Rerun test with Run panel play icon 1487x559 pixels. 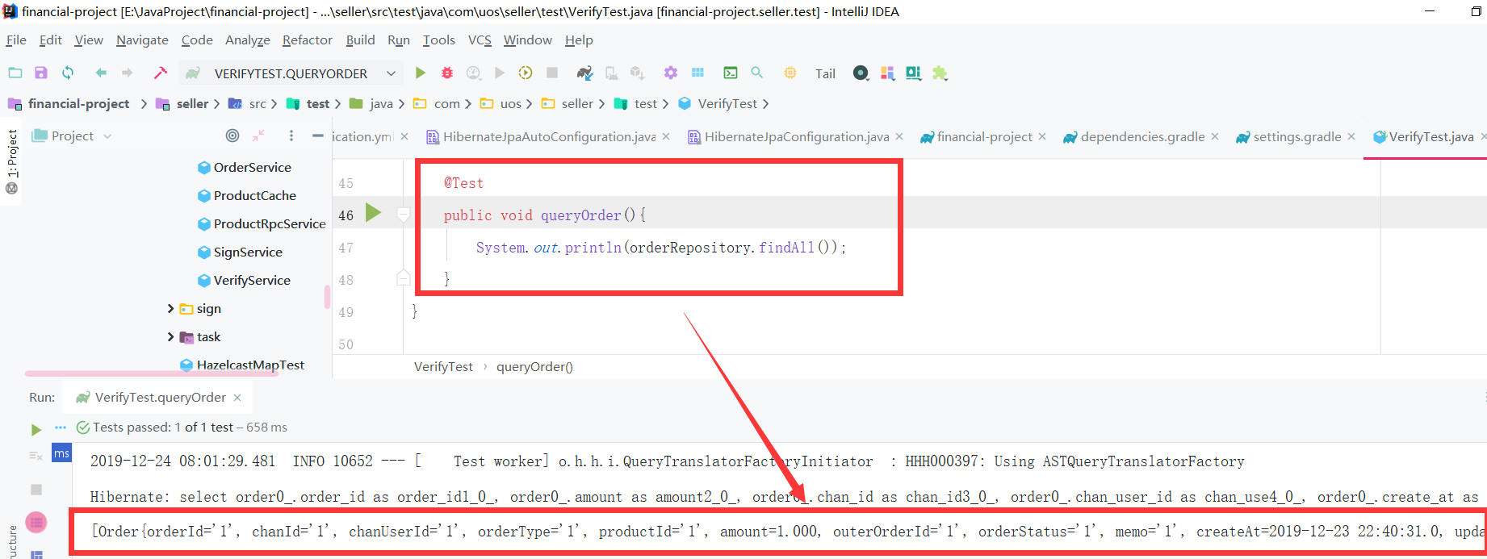pyautogui.click(x=36, y=429)
